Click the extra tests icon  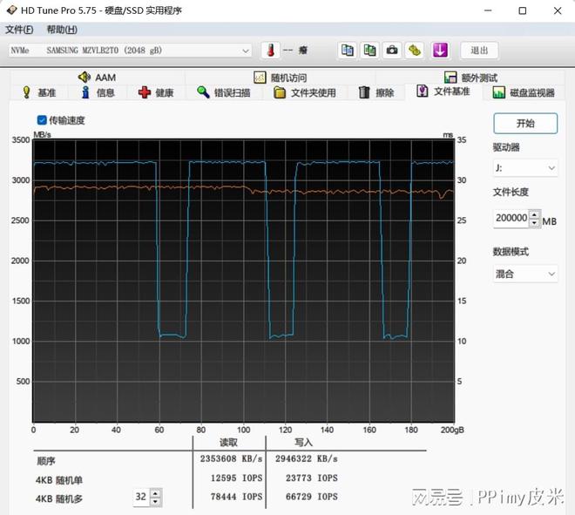click(450, 77)
